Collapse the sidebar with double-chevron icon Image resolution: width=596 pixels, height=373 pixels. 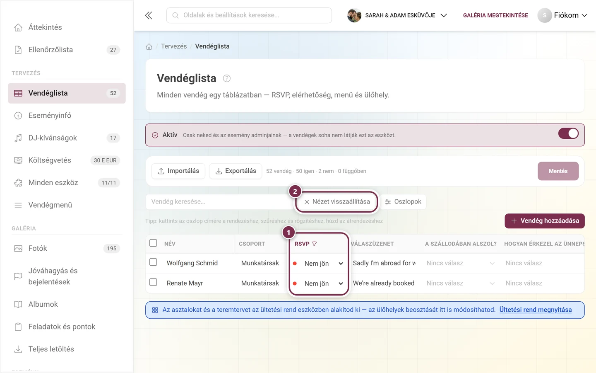(149, 15)
